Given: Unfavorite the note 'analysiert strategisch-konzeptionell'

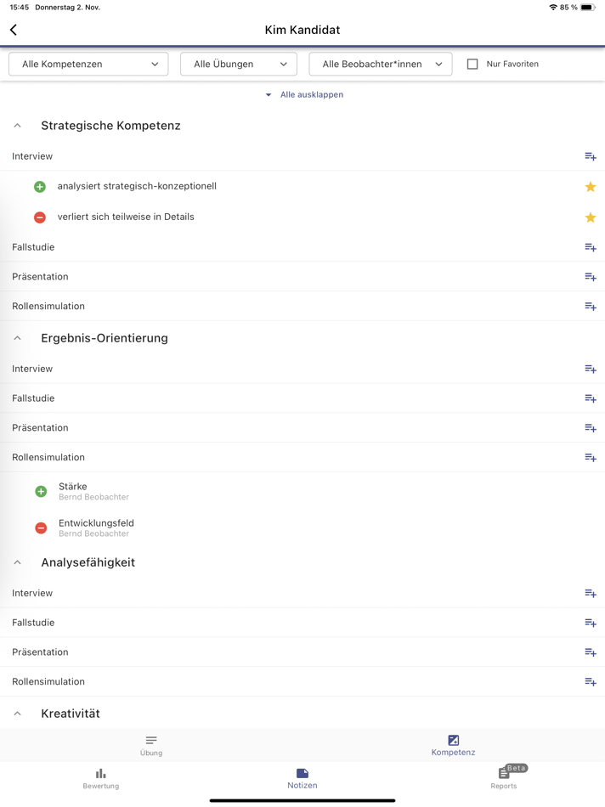Looking at the screenshot, I should 590,186.
